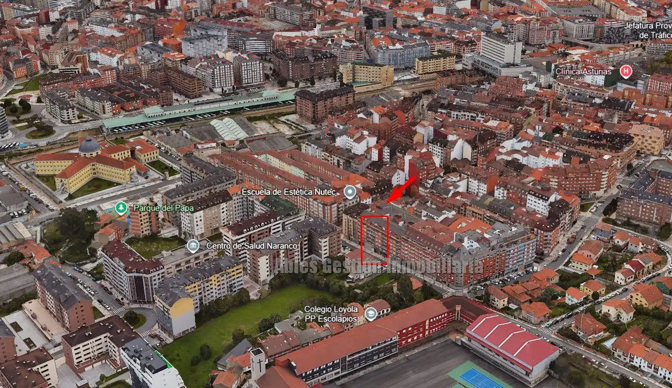This screenshot has height=388, width=672.
Task: Click the Parque del Papa park pin icon
Action: pos(121,208)
